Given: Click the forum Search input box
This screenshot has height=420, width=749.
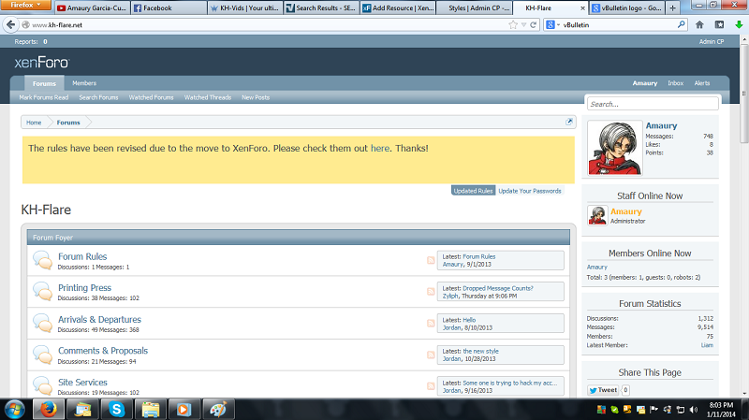Looking at the screenshot, I should [x=653, y=104].
